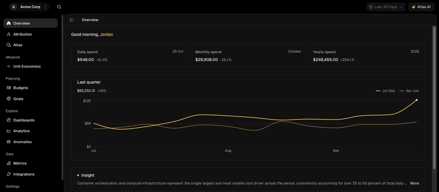Image resolution: width=439 pixels, height=192 pixels.
Task: Click the $548.00 daily spend value
Action: (x=85, y=60)
